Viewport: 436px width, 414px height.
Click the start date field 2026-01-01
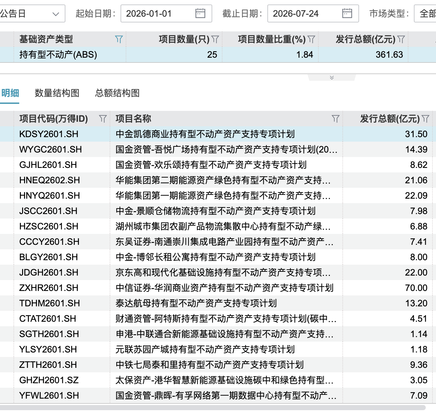(166, 13)
